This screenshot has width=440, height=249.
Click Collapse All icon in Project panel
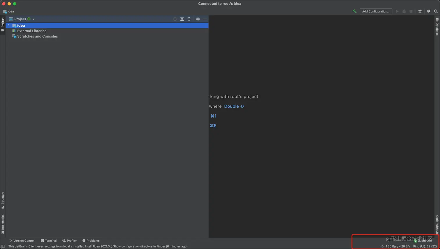click(189, 19)
